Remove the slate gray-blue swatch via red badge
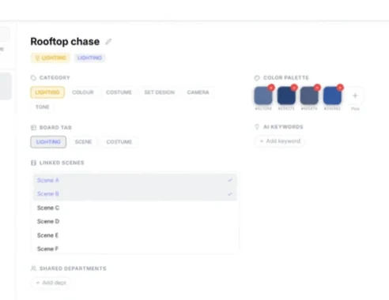Screen dimensions: 389x300 (317, 88)
